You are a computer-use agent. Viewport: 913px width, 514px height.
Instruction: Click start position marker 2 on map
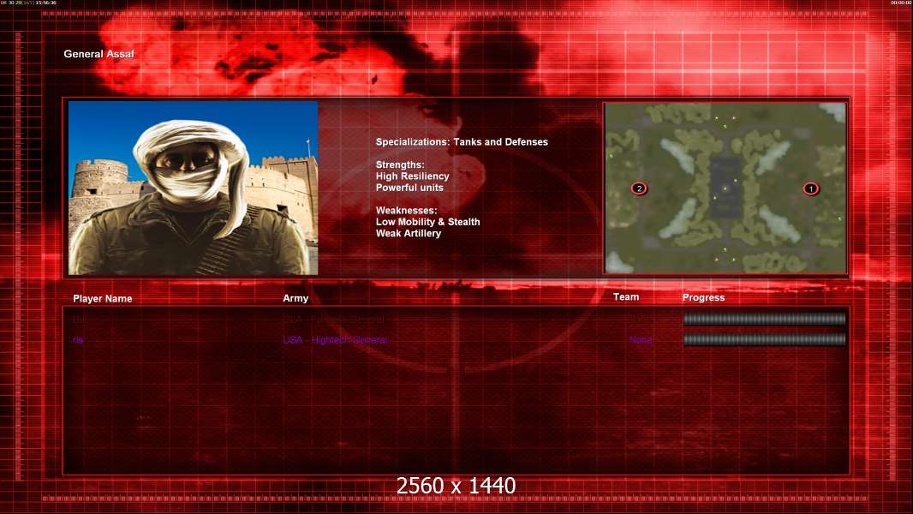(x=638, y=188)
